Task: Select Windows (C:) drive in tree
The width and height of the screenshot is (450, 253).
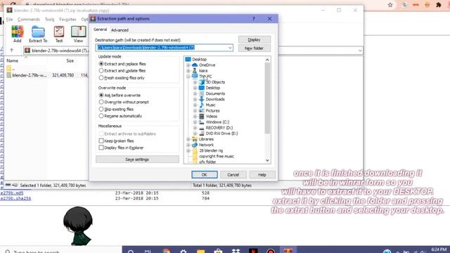Action: coord(217,122)
